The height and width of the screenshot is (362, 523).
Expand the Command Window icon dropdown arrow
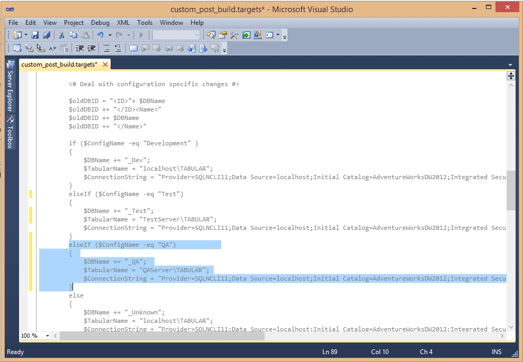(277, 35)
